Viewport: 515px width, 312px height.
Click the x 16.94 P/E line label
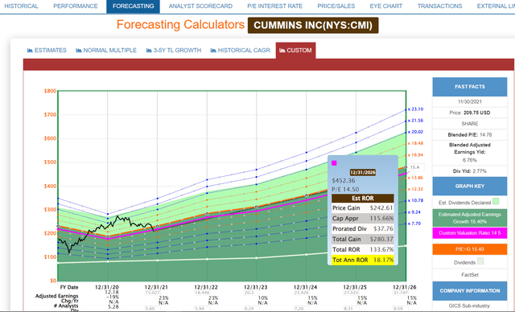point(415,155)
